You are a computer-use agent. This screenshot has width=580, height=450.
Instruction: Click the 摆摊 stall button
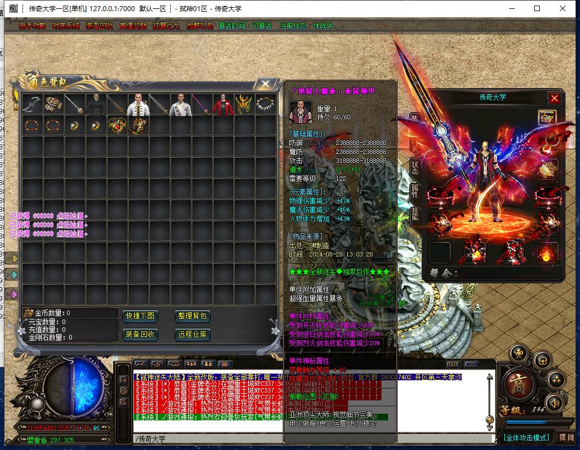(x=566, y=437)
